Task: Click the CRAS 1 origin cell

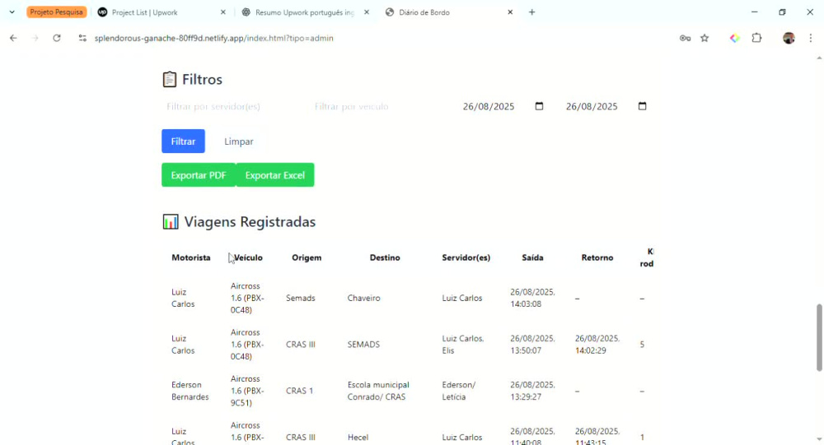Action: point(300,391)
